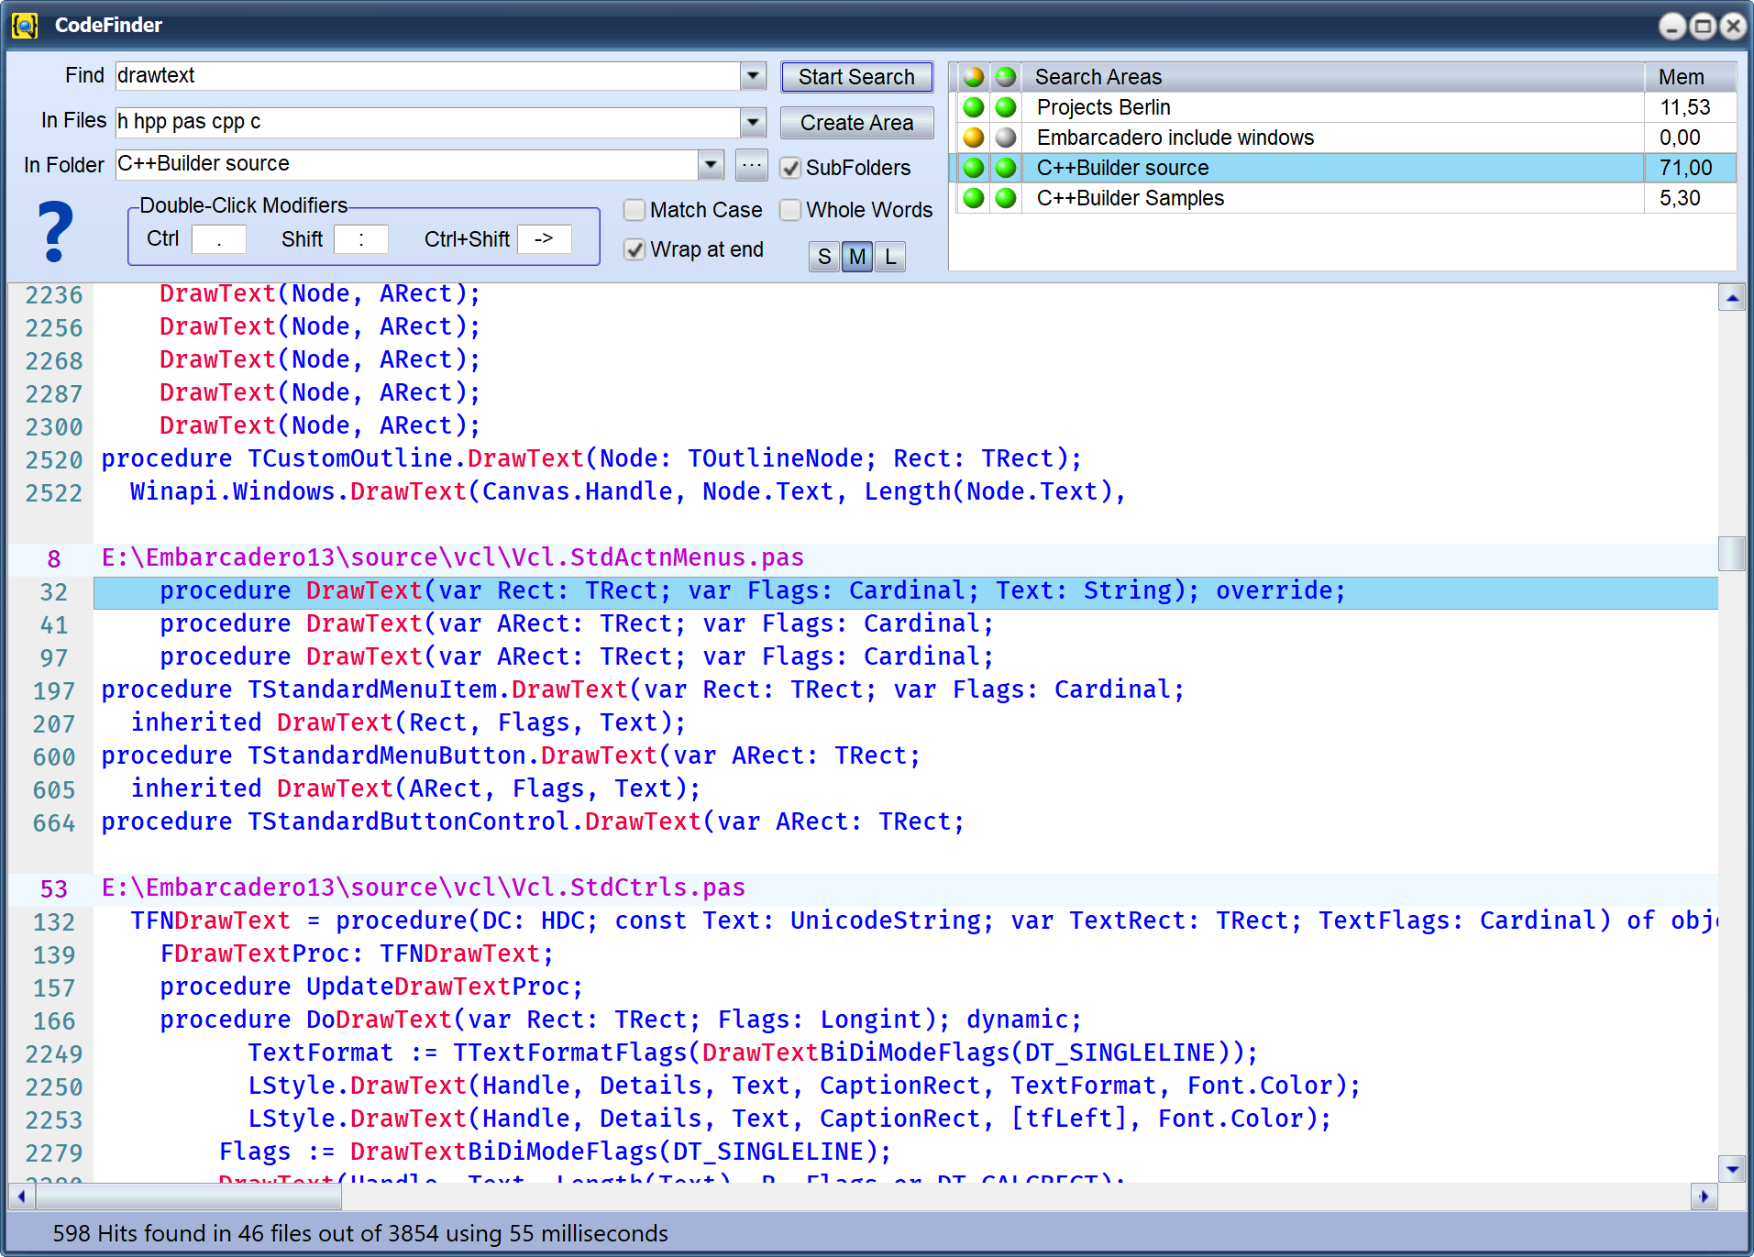Click the vertical scrollbar up arrow
Image resolution: width=1754 pixels, height=1257 pixels.
1731,298
